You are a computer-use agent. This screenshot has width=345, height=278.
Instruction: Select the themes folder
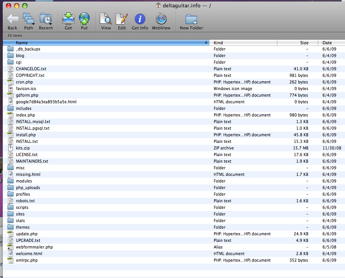[x=174, y=227]
